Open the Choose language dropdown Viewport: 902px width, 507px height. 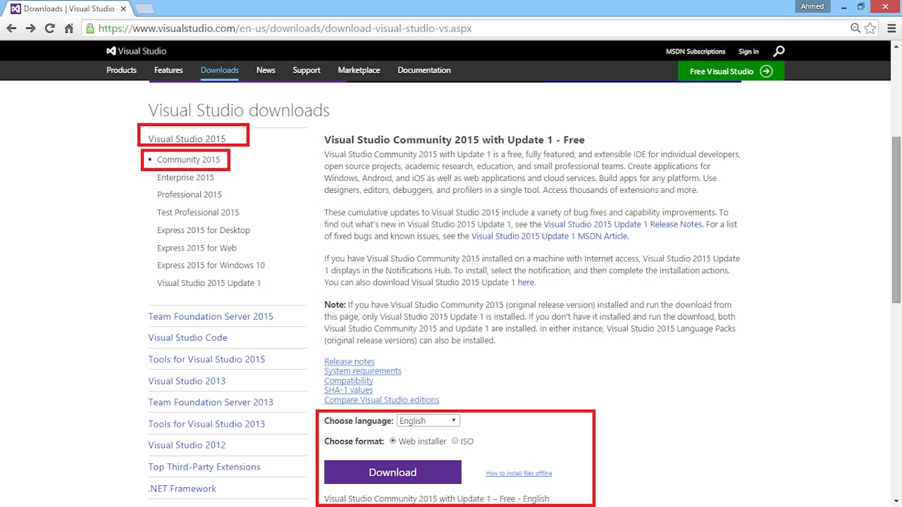(x=428, y=420)
